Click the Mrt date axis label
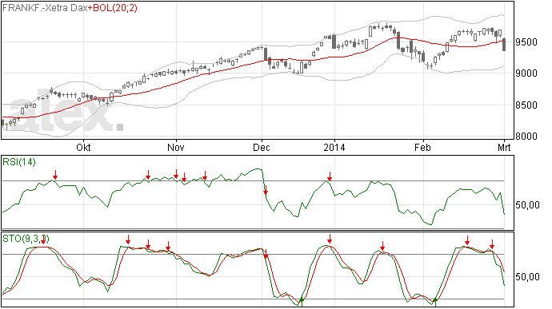This screenshot has width=552, height=309. point(504,147)
